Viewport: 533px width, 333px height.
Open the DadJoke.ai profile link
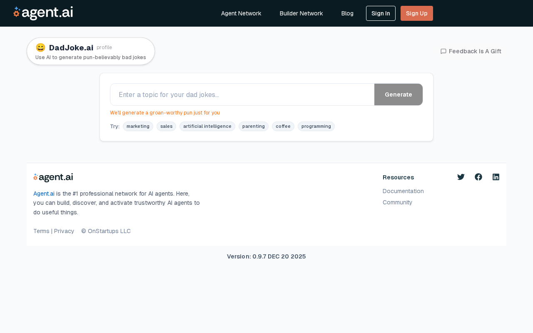coord(104,47)
